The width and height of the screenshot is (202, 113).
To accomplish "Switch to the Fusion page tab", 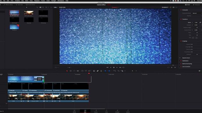I will 96,111.
